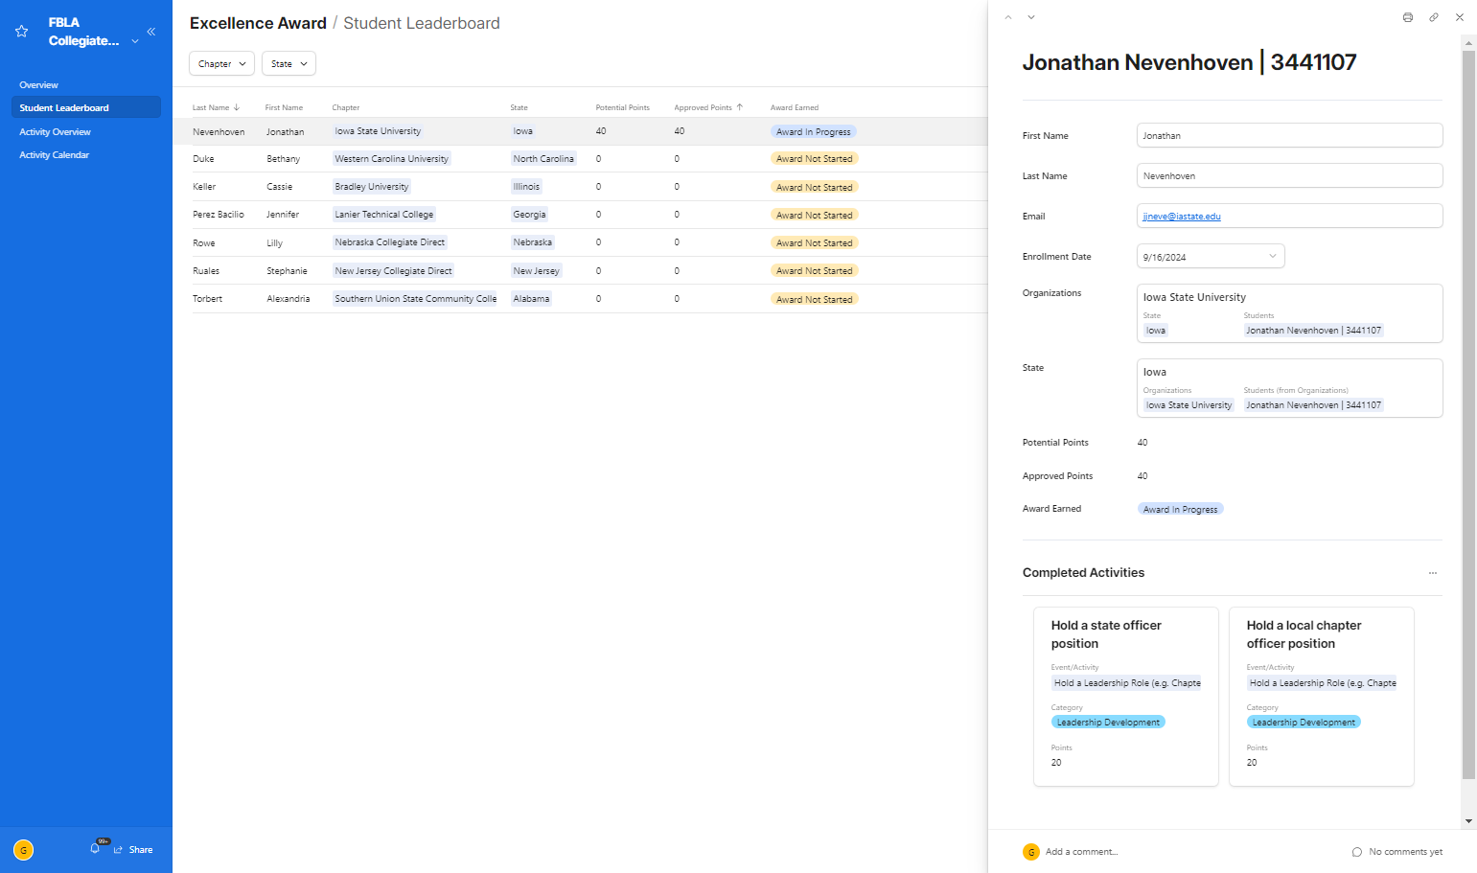The height and width of the screenshot is (873, 1477).
Task: Edit the First Name field
Action: [1289, 135]
